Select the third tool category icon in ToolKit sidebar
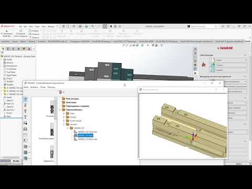The image size is (252, 189). point(25,111)
